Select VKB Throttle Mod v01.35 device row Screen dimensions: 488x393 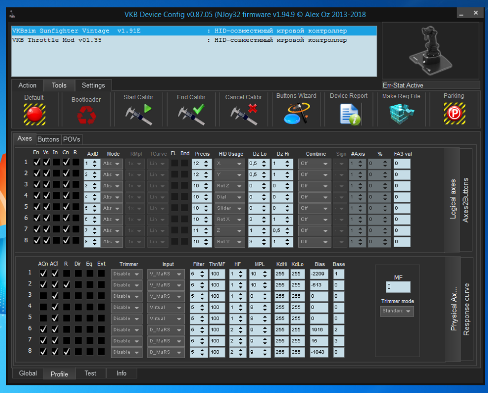coord(194,40)
